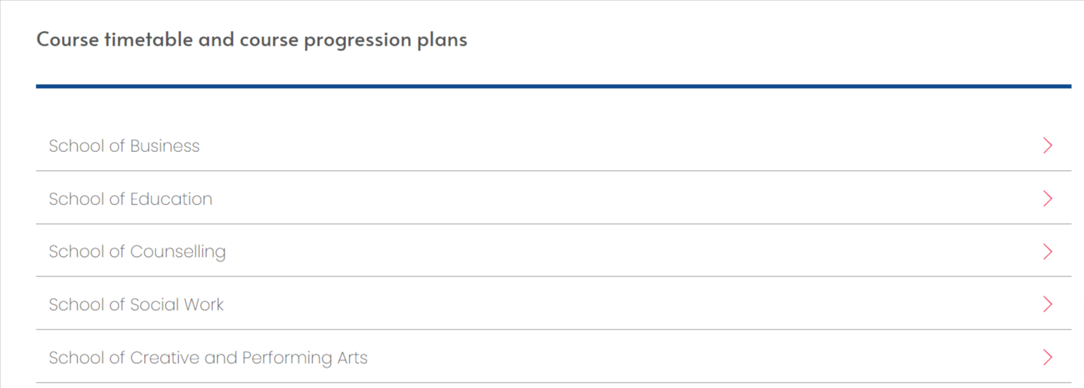
Task: Click the 'Course timetable and course progression plans' heading
Action: [251, 40]
